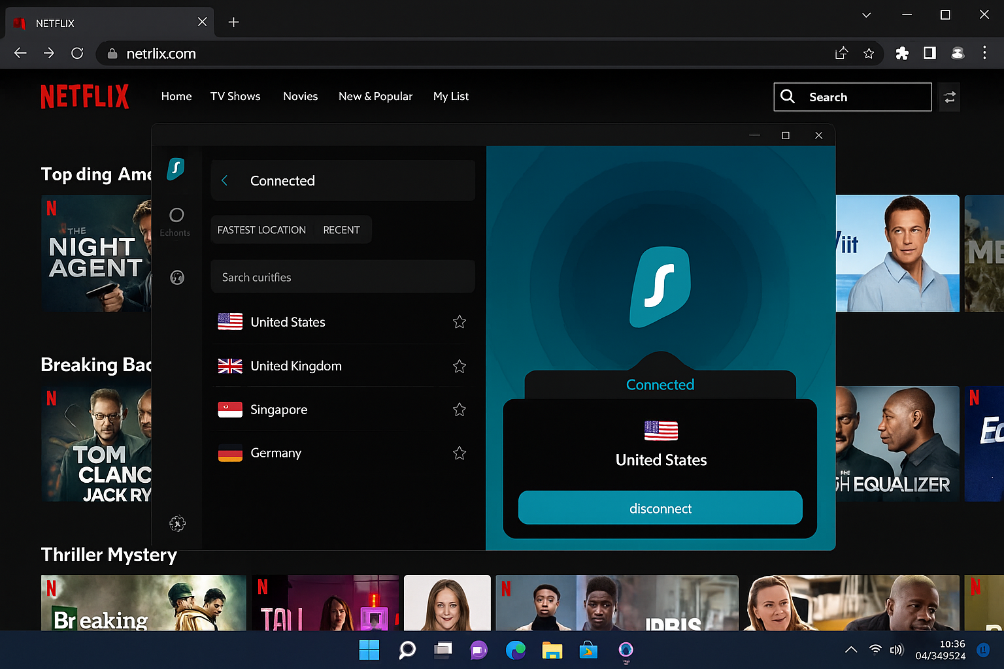The height and width of the screenshot is (669, 1004).
Task: Select FASTEST LOCATION
Action: (261, 229)
